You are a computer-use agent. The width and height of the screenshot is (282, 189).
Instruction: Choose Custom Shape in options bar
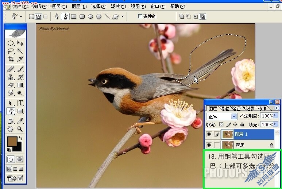pos(115,16)
